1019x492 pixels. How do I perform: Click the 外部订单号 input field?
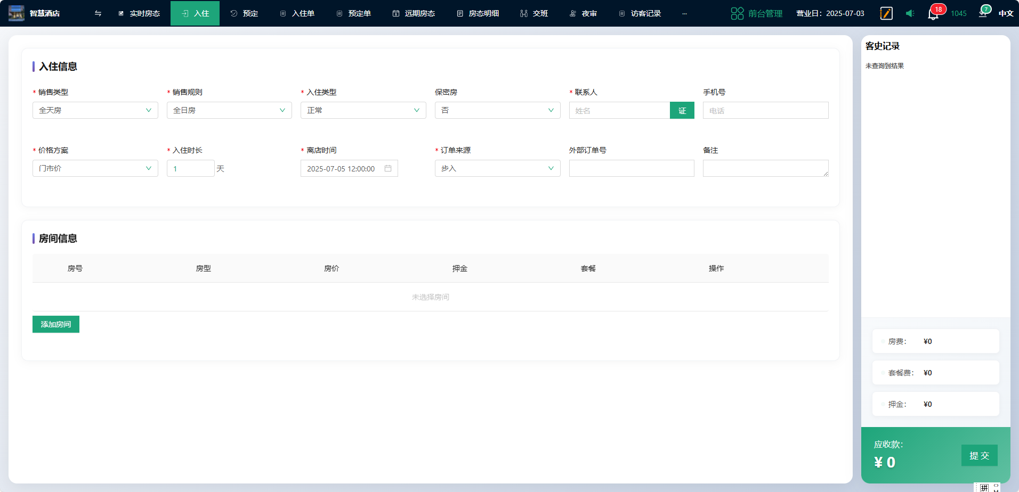click(x=632, y=168)
